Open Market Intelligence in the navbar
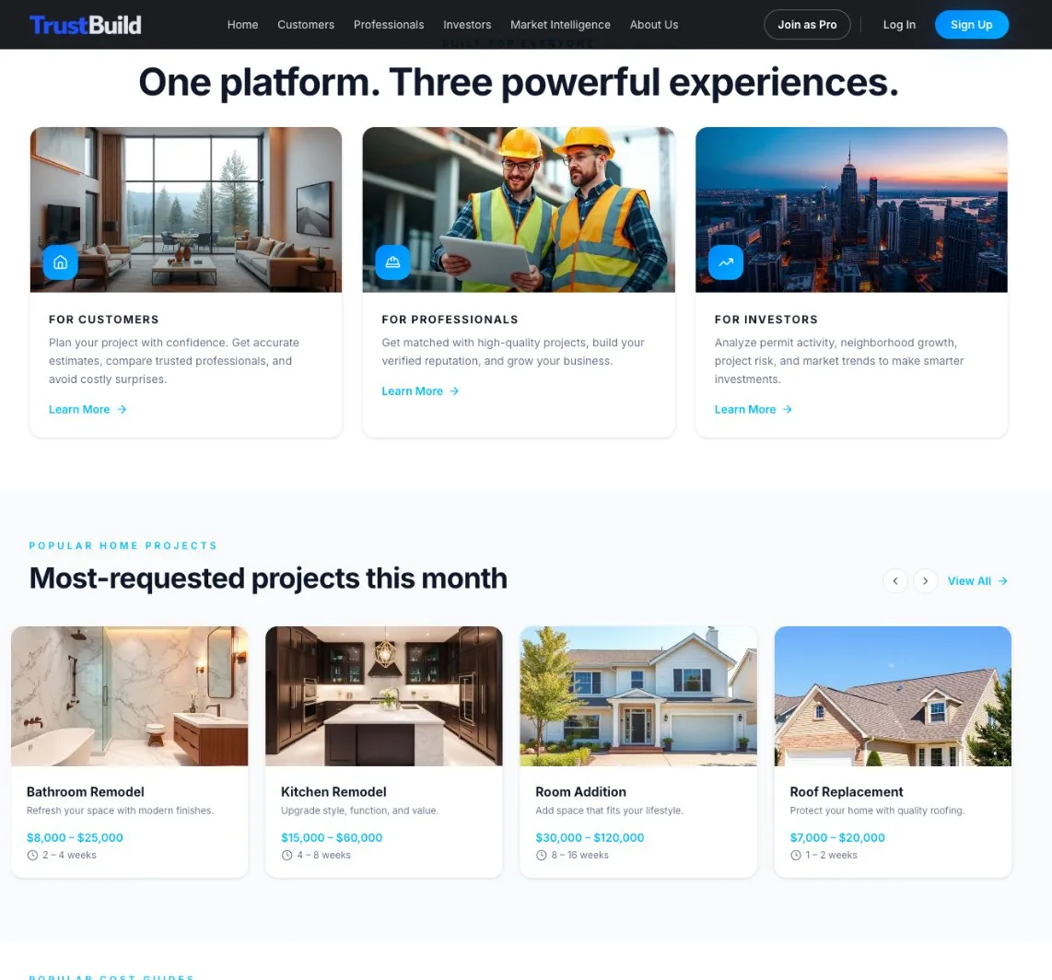1052x980 pixels. click(x=560, y=25)
